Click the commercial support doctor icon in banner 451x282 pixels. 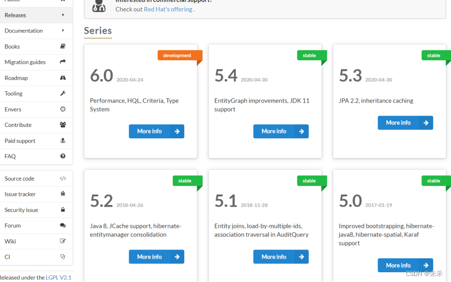[x=99, y=6]
